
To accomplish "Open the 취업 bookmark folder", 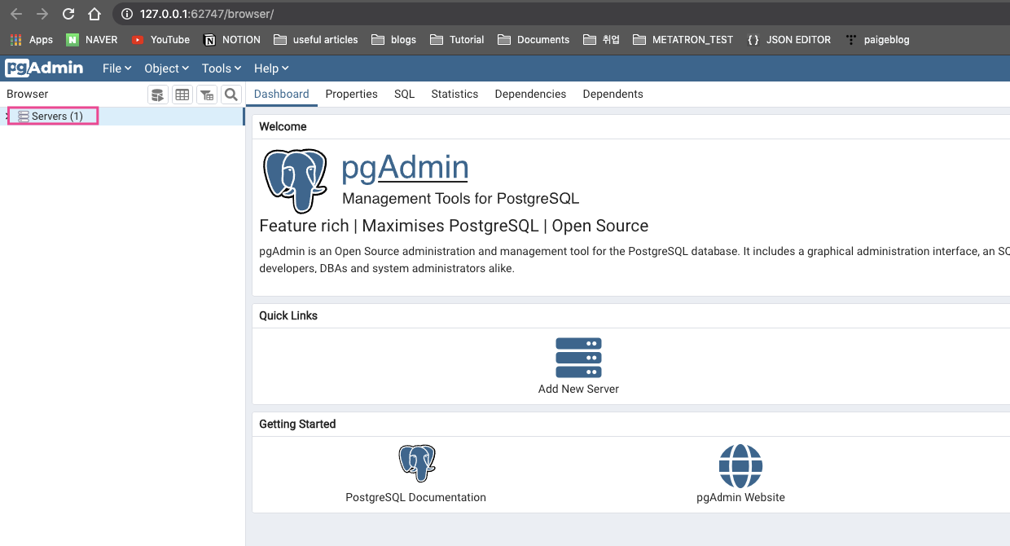I will tap(601, 39).
